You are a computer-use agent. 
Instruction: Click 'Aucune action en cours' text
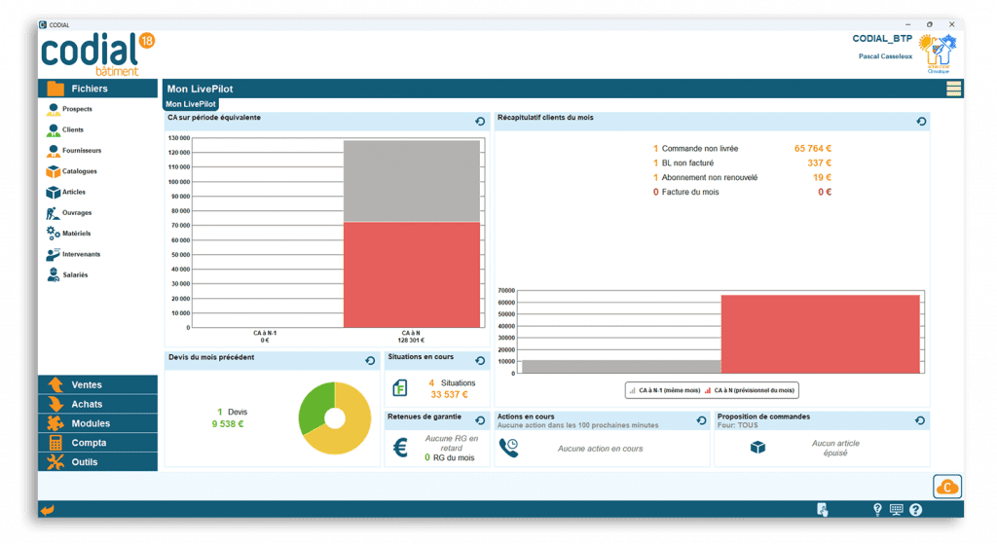600,449
